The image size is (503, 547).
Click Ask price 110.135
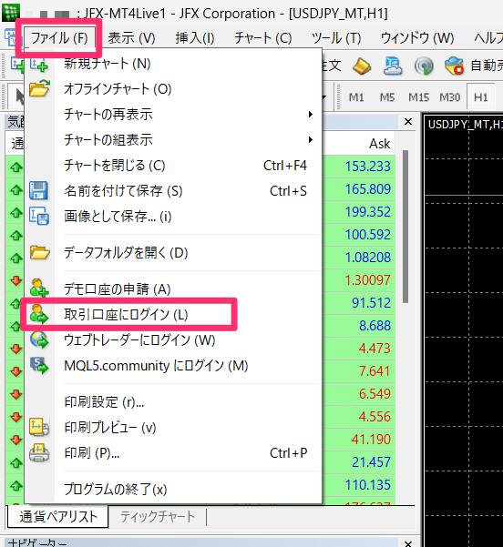pyautogui.click(x=368, y=484)
